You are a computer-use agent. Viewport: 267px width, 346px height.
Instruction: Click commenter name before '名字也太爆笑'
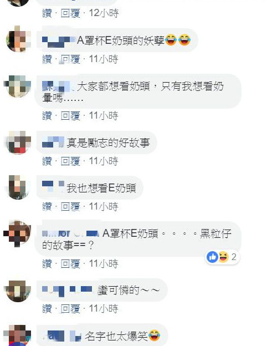click(61, 336)
